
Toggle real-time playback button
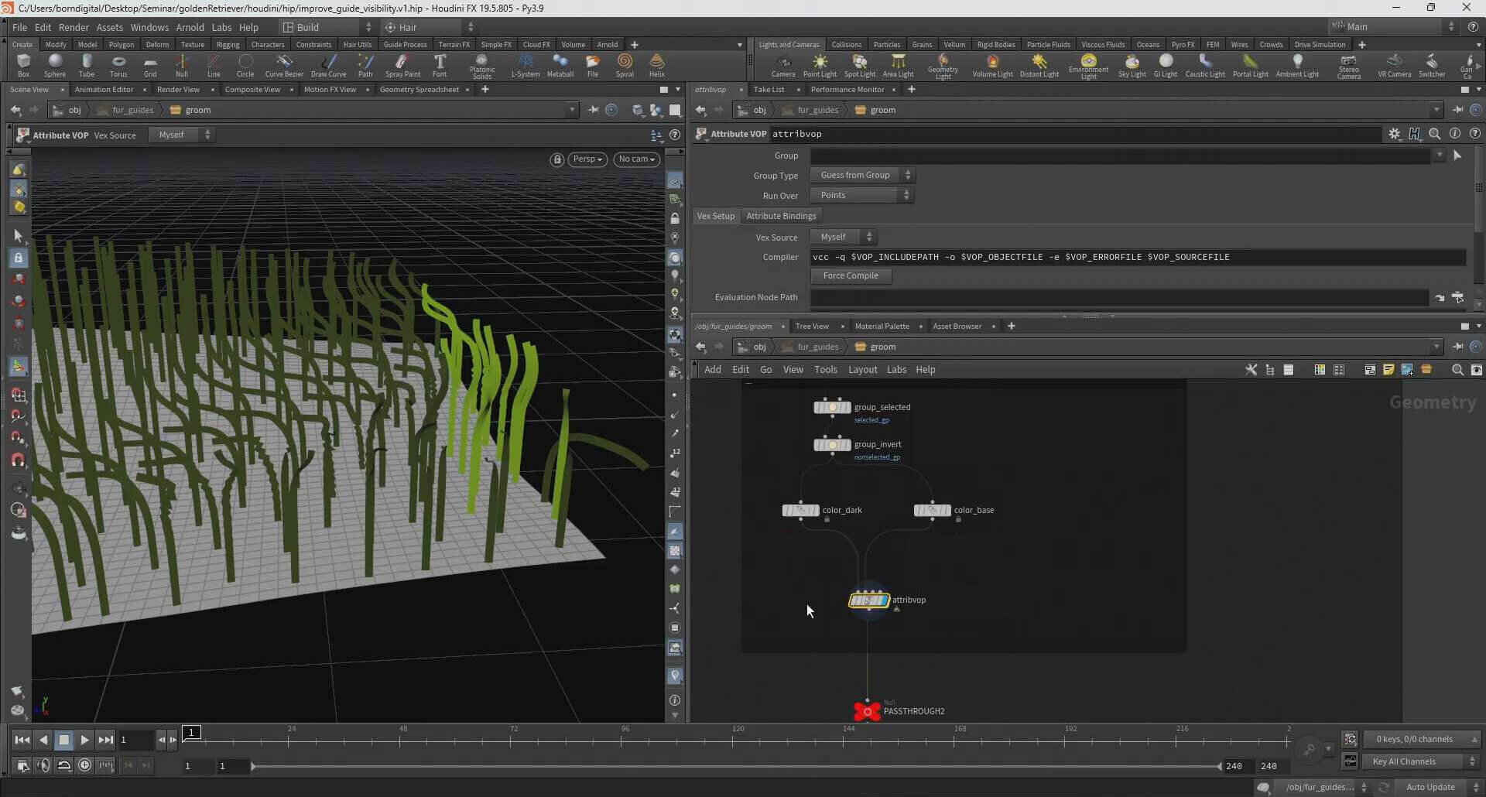pos(84,765)
